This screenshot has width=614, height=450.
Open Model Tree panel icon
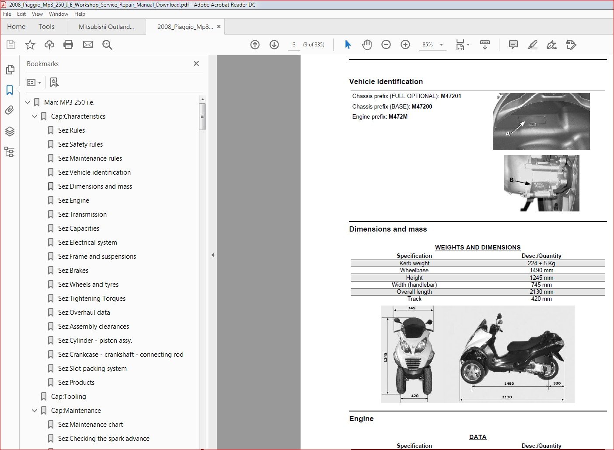point(10,152)
